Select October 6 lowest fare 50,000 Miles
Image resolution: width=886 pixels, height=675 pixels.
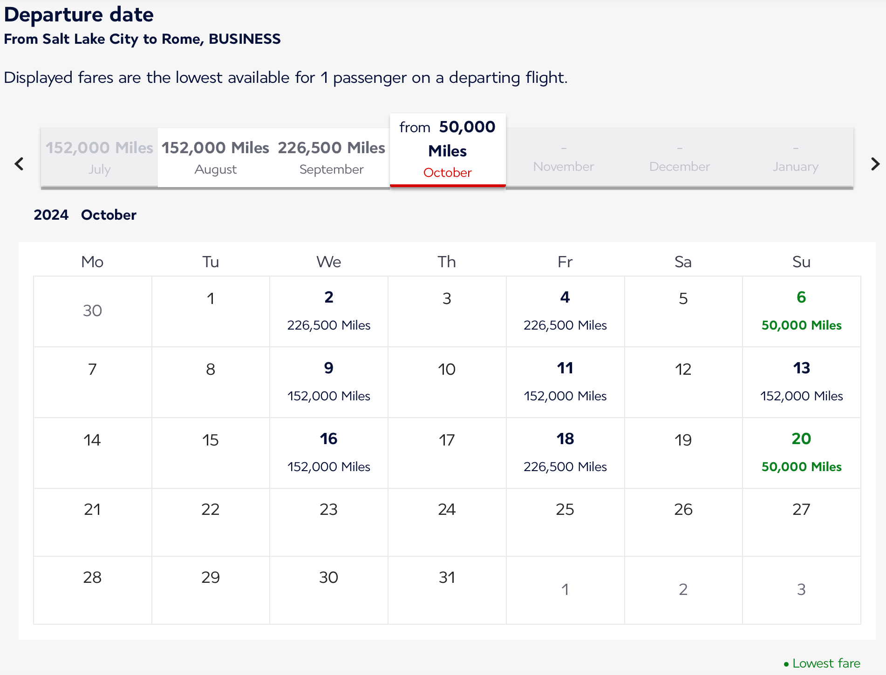pyautogui.click(x=801, y=311)
